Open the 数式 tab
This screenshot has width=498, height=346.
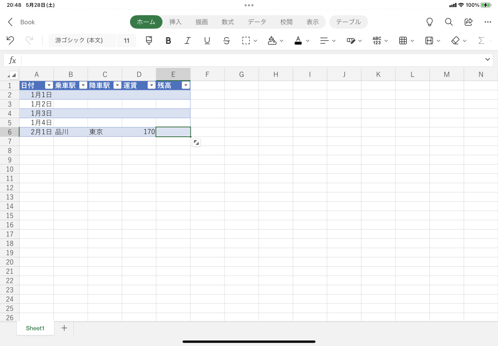coord(228,22)
